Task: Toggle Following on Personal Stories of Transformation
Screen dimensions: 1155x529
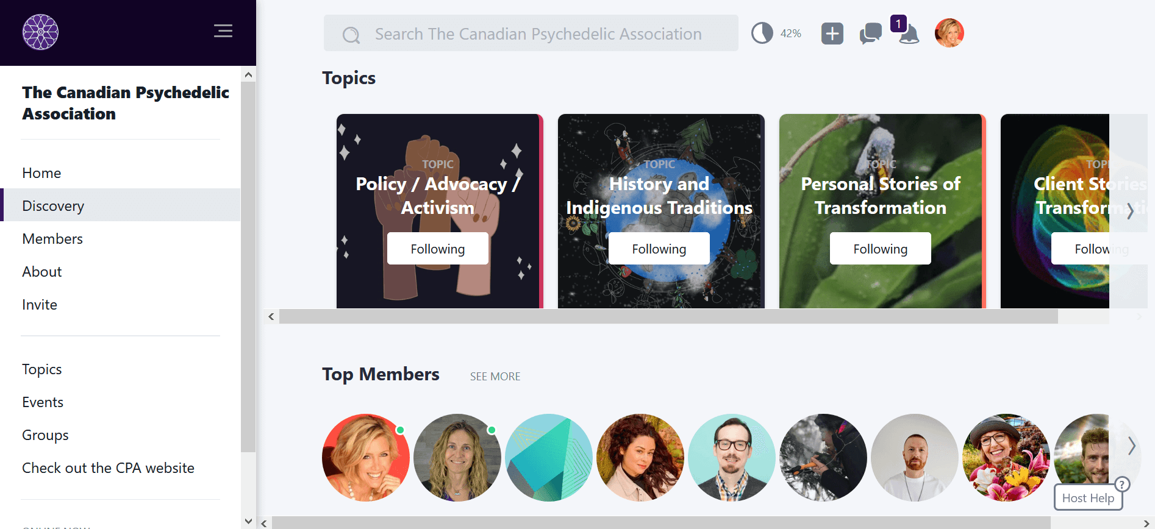Action: click(x=881, y=249)
